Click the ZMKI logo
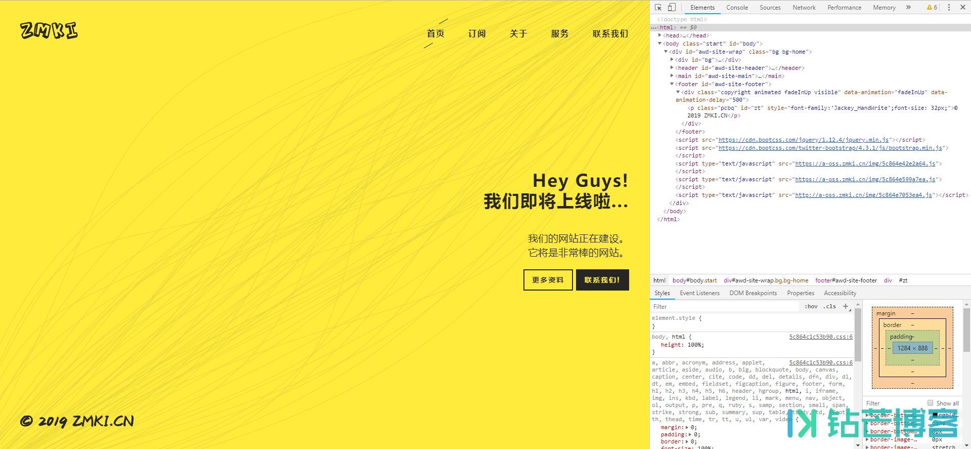The image size is (971, 449). [49, 30]
